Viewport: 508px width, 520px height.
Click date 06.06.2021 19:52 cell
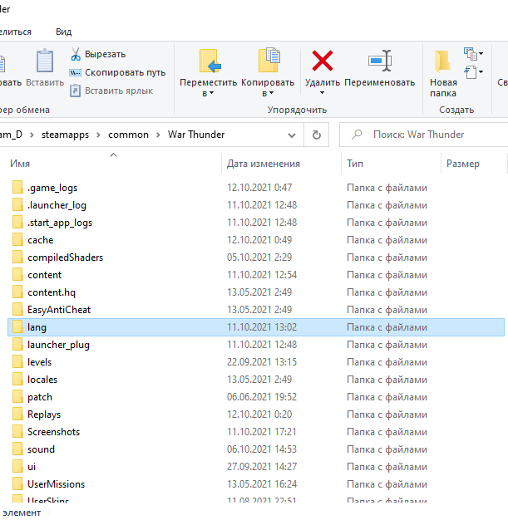click(x=262, y=396)
